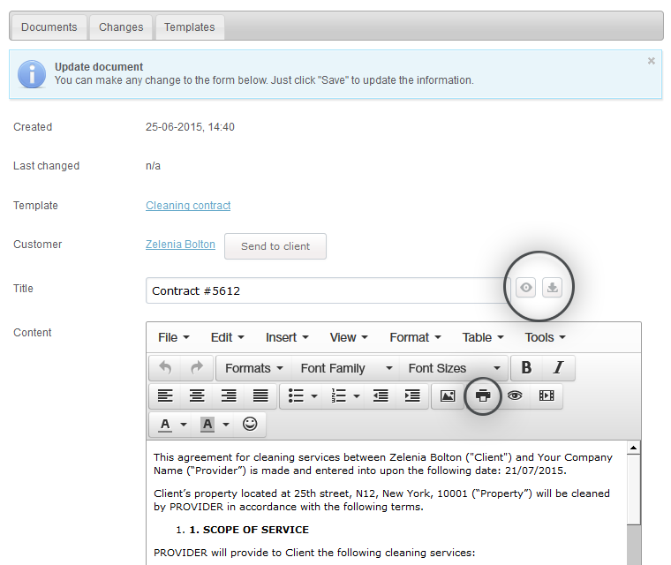Screen dimensions: 671x565
Task: Open the Tools menu
Action: click(546, 338)
